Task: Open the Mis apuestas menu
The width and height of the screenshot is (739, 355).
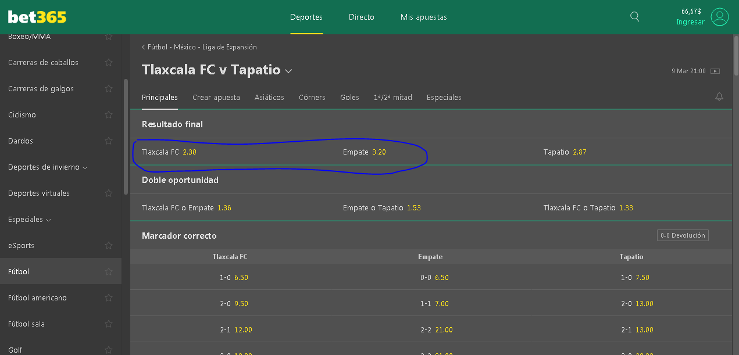Action: pos(423,17)
